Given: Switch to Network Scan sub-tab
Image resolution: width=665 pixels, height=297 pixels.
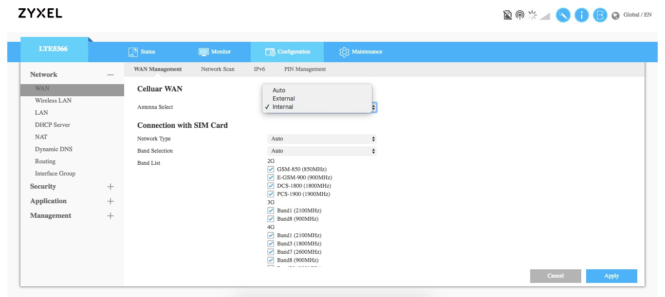Looking at the screenshot, I should [x=218, y=69].
